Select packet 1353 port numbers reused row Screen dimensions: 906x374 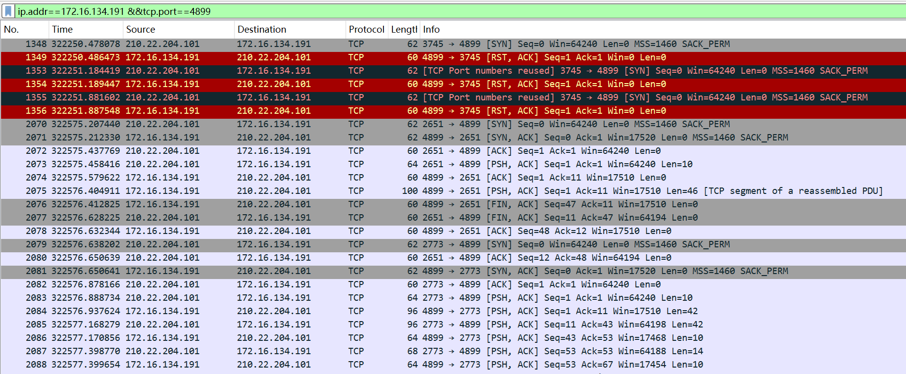[x=453, y=71]
